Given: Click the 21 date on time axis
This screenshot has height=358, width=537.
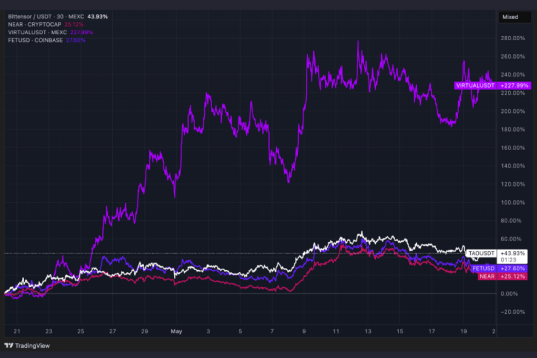Looking at the screenshot, I should [17, 331].
